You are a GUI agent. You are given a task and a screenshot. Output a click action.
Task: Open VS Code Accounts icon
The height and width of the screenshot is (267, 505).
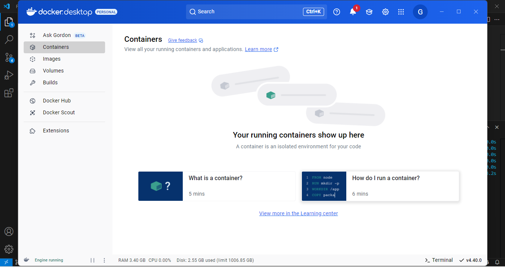[9, 231]
